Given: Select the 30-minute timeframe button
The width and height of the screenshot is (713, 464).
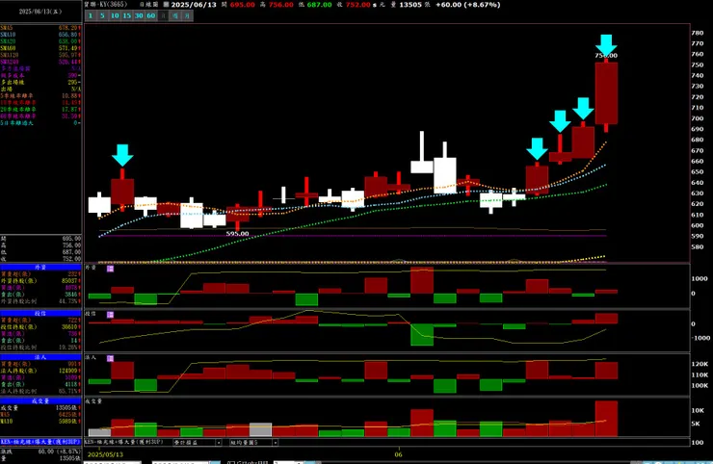Looking at the screenshot, I should coord(139,16).
